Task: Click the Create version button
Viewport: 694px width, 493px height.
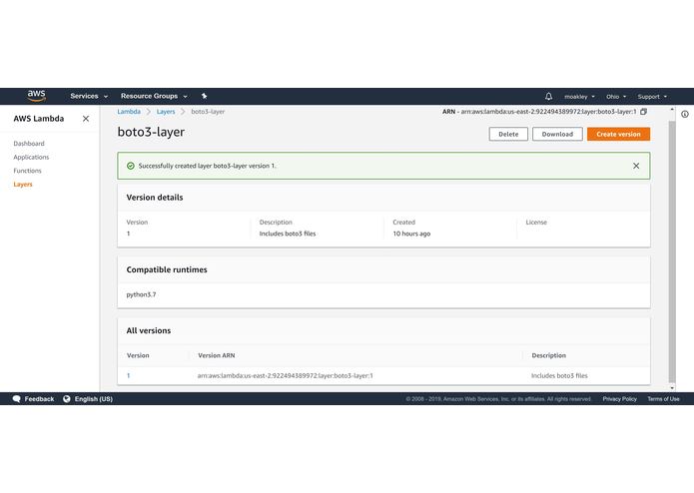Action: click(618, 134)
